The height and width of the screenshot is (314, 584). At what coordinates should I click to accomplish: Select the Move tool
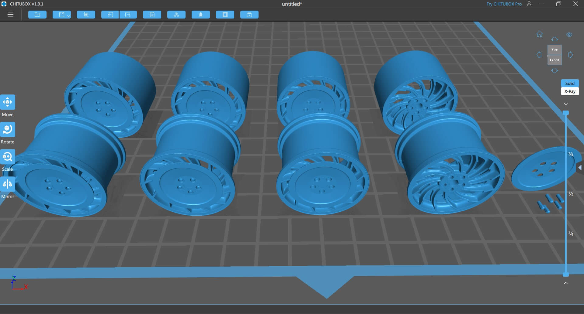[8, 102]
